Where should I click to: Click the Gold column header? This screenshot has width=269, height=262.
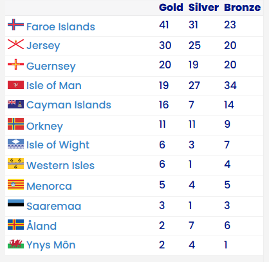171,7
